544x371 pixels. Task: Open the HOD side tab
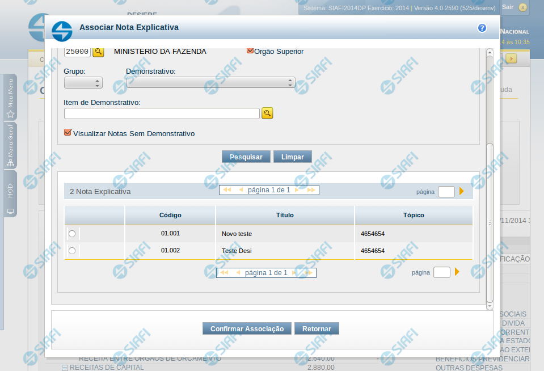10,195
